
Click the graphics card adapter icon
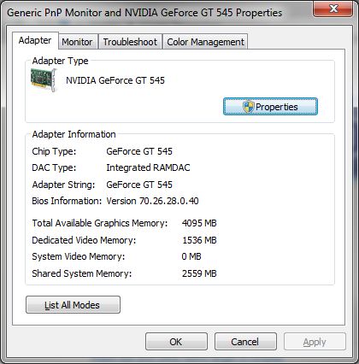(44, 80)
